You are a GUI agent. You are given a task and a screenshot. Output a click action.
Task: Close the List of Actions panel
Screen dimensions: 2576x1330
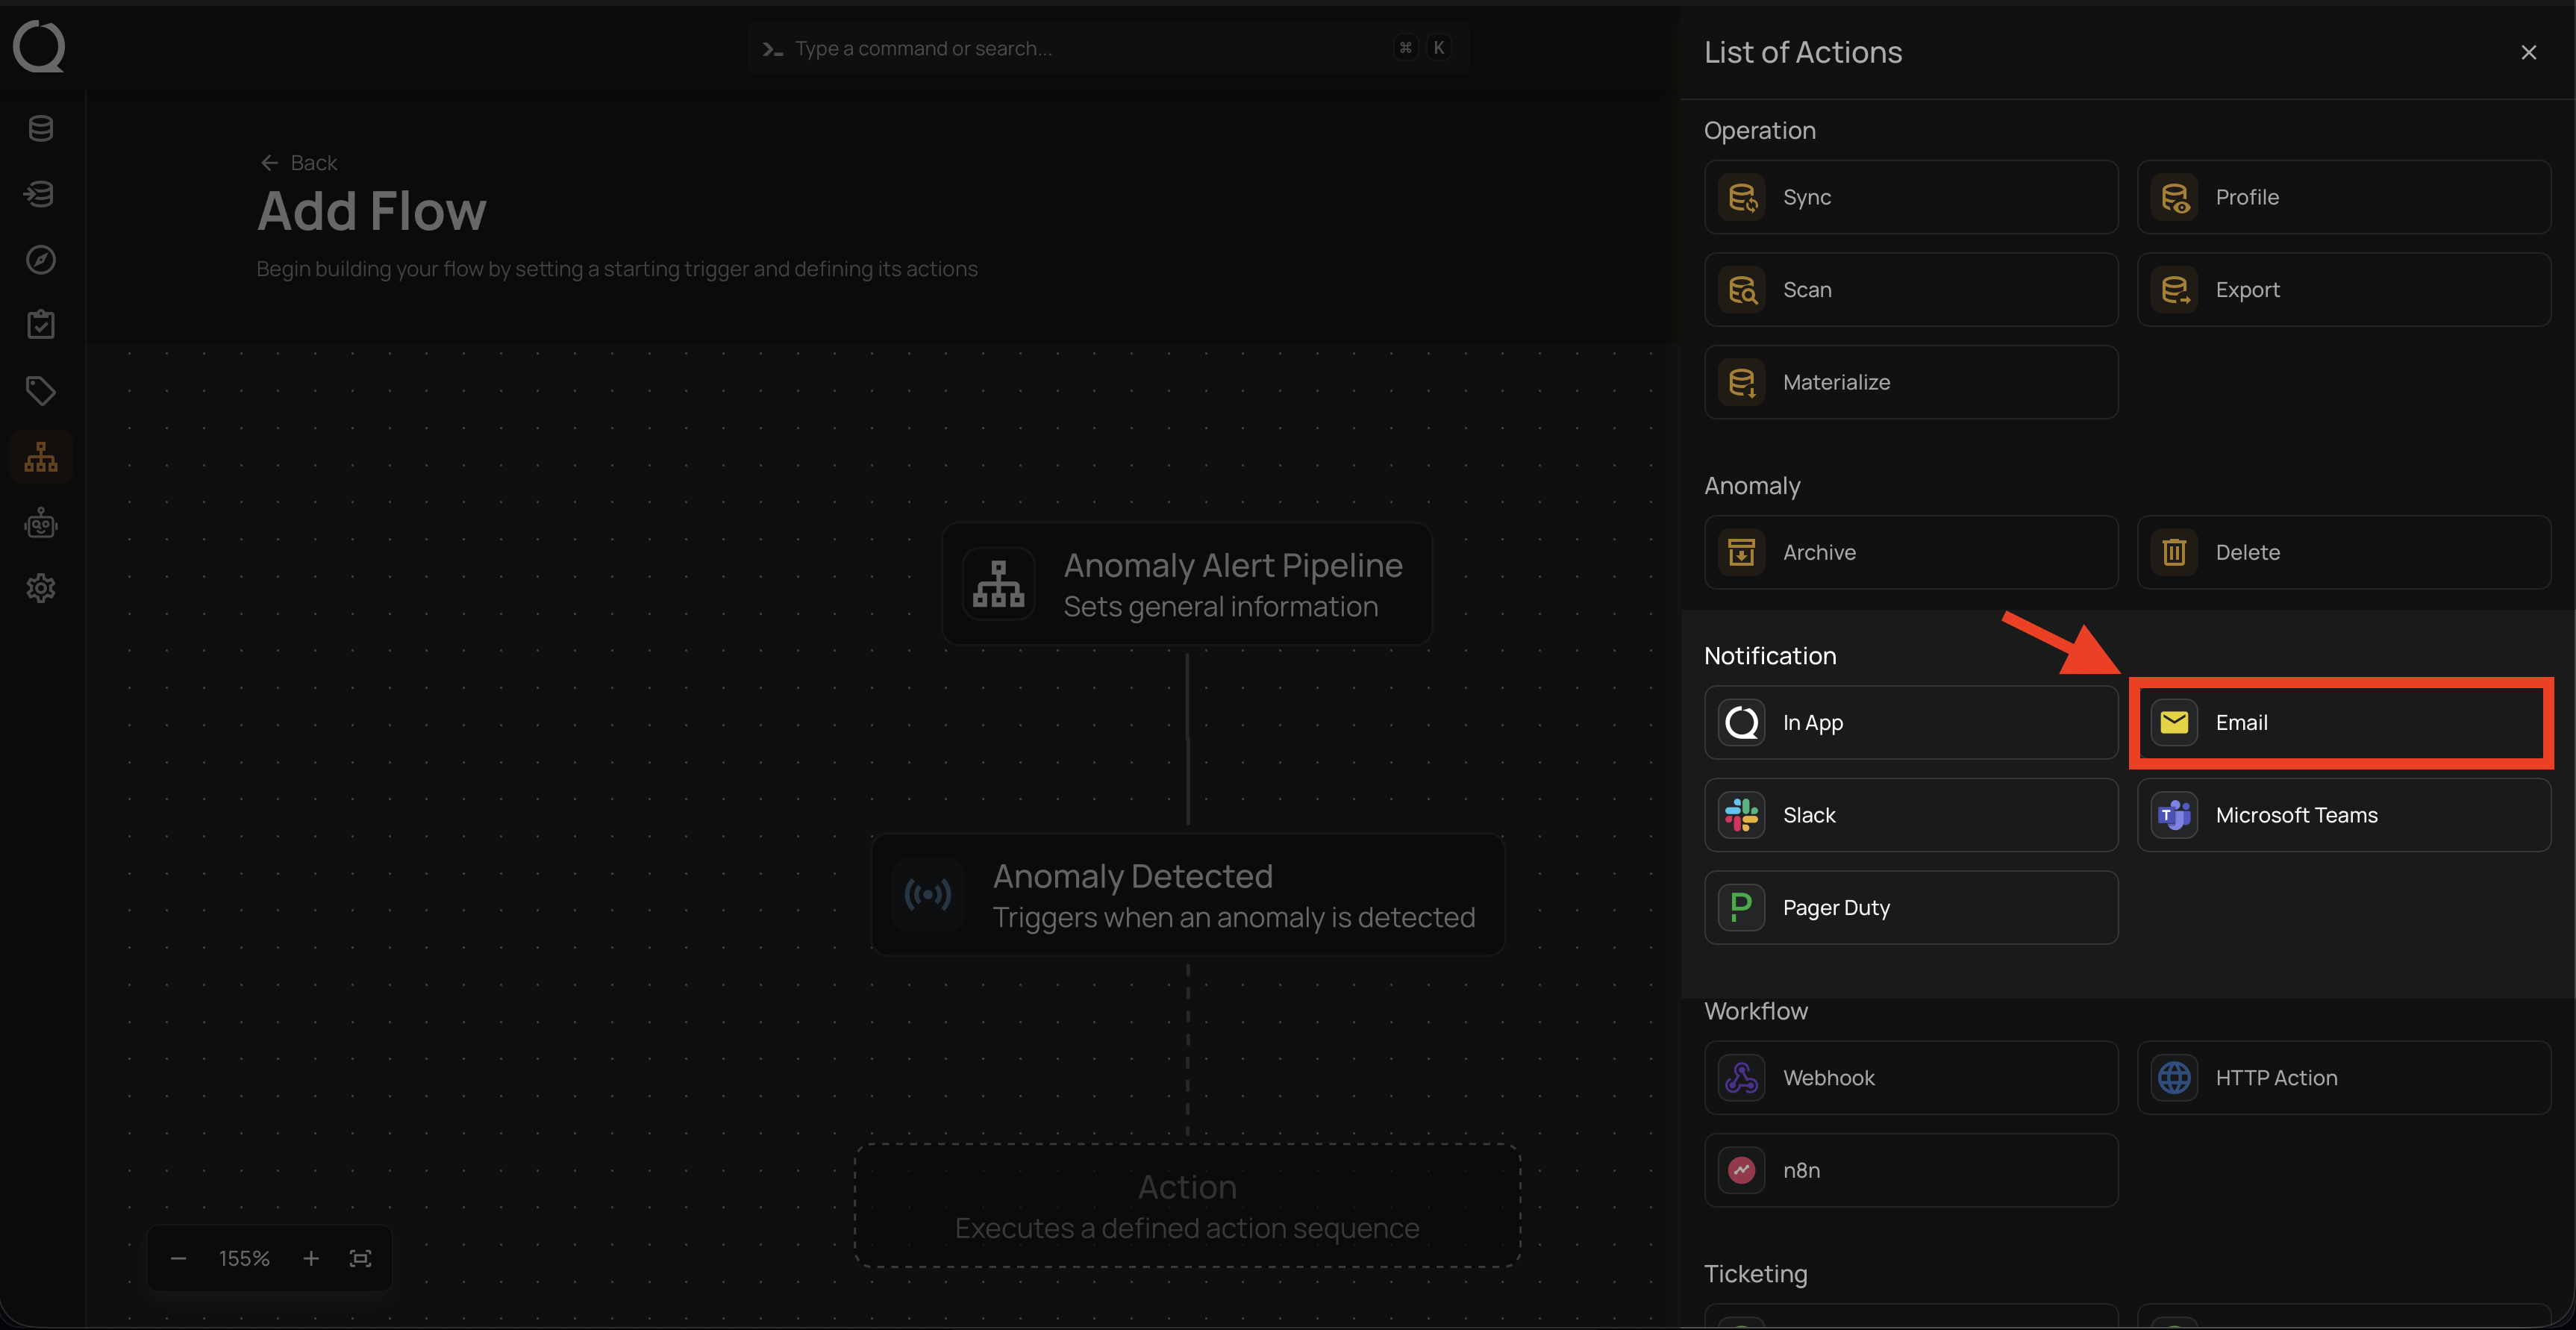pyautogui.click(x=2528, y=53)
